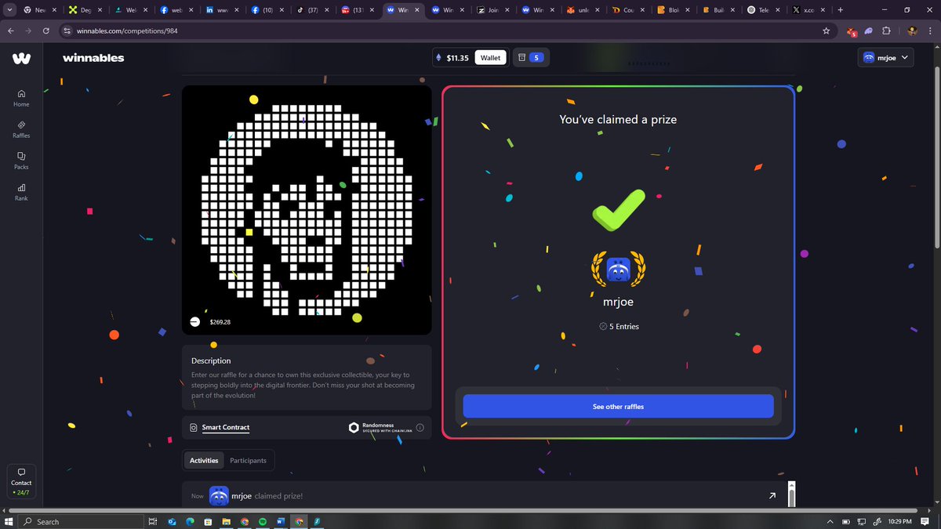Image resolution: width=941 pixels, height=529 pixels.
Task: Open the Chrome three-dot menu
Action: click(x=931, y=31)
